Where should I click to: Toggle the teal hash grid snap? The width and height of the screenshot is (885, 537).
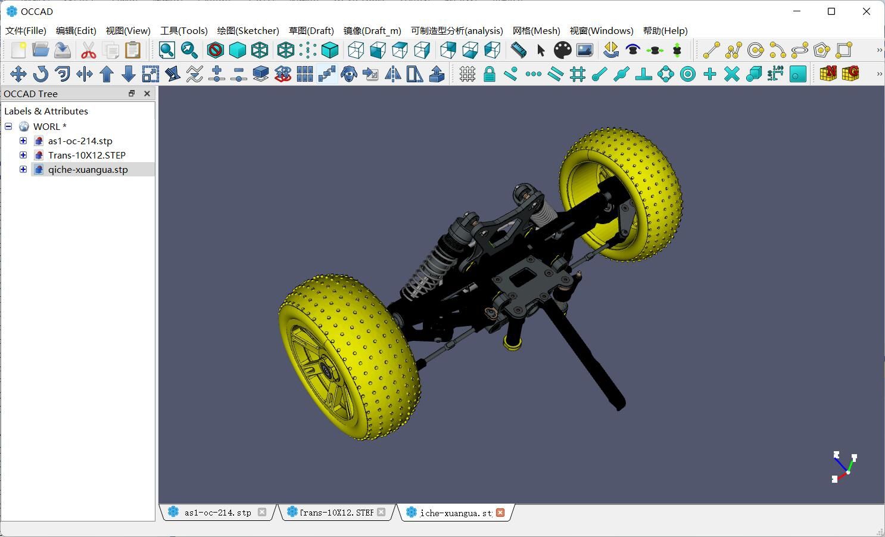coord(578,74)
